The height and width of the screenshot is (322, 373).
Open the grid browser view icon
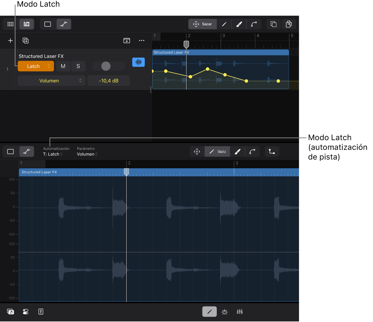(x=10, y=24)
